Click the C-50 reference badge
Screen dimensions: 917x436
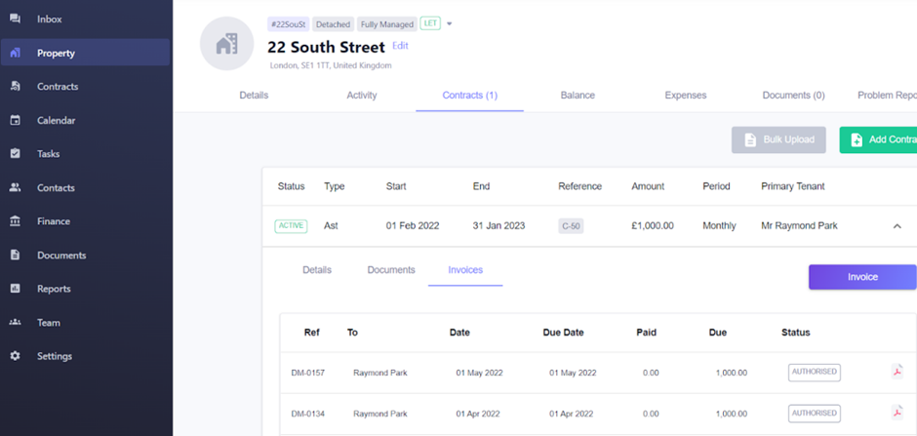pyautogui.click(x=571, y=226)
